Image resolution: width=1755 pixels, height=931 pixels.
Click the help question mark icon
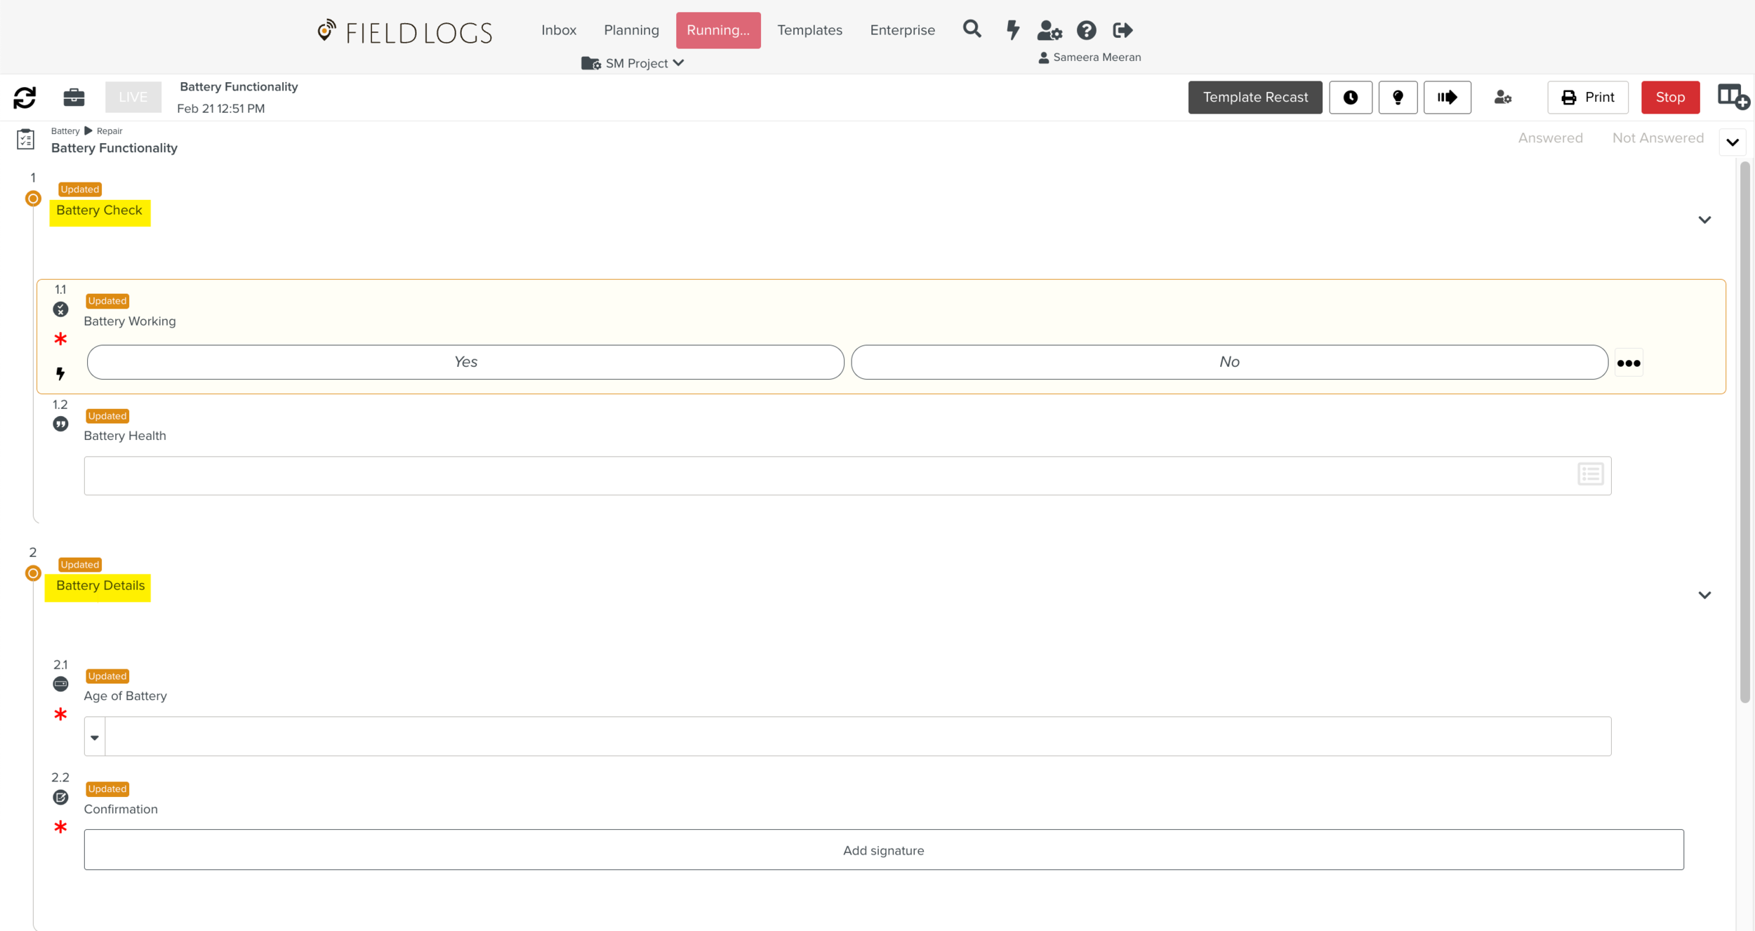click(x=1086, y=30)
